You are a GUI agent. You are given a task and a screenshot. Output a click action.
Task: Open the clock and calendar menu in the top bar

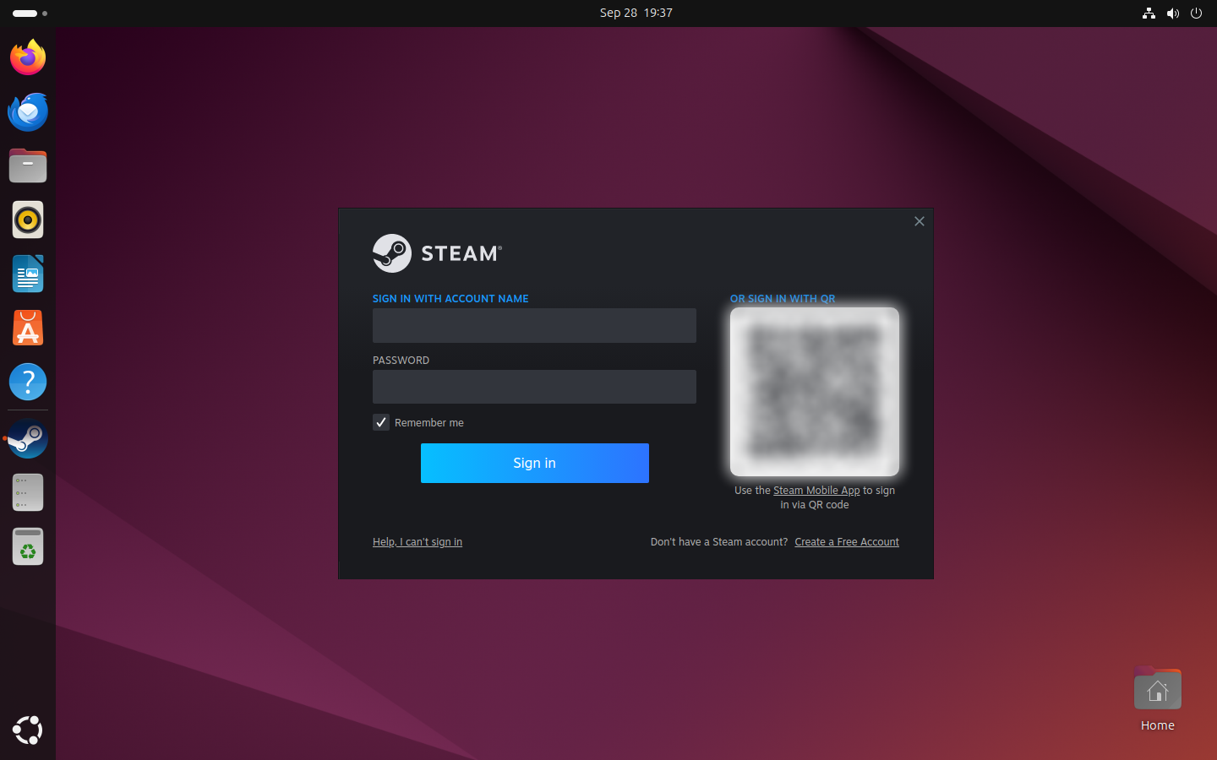click(636, 13)
